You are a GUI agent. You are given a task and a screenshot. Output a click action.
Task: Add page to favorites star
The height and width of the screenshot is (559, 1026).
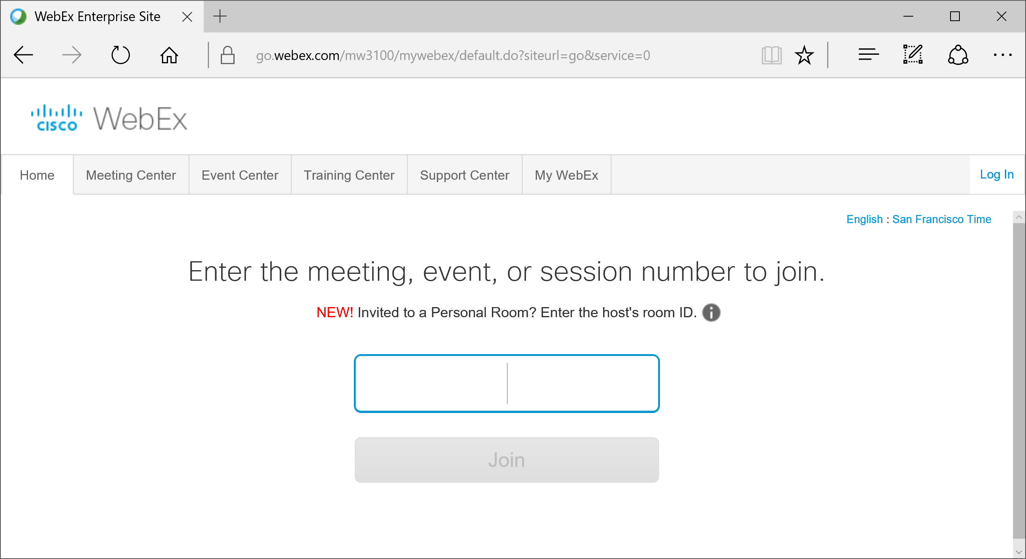(804, 55)
